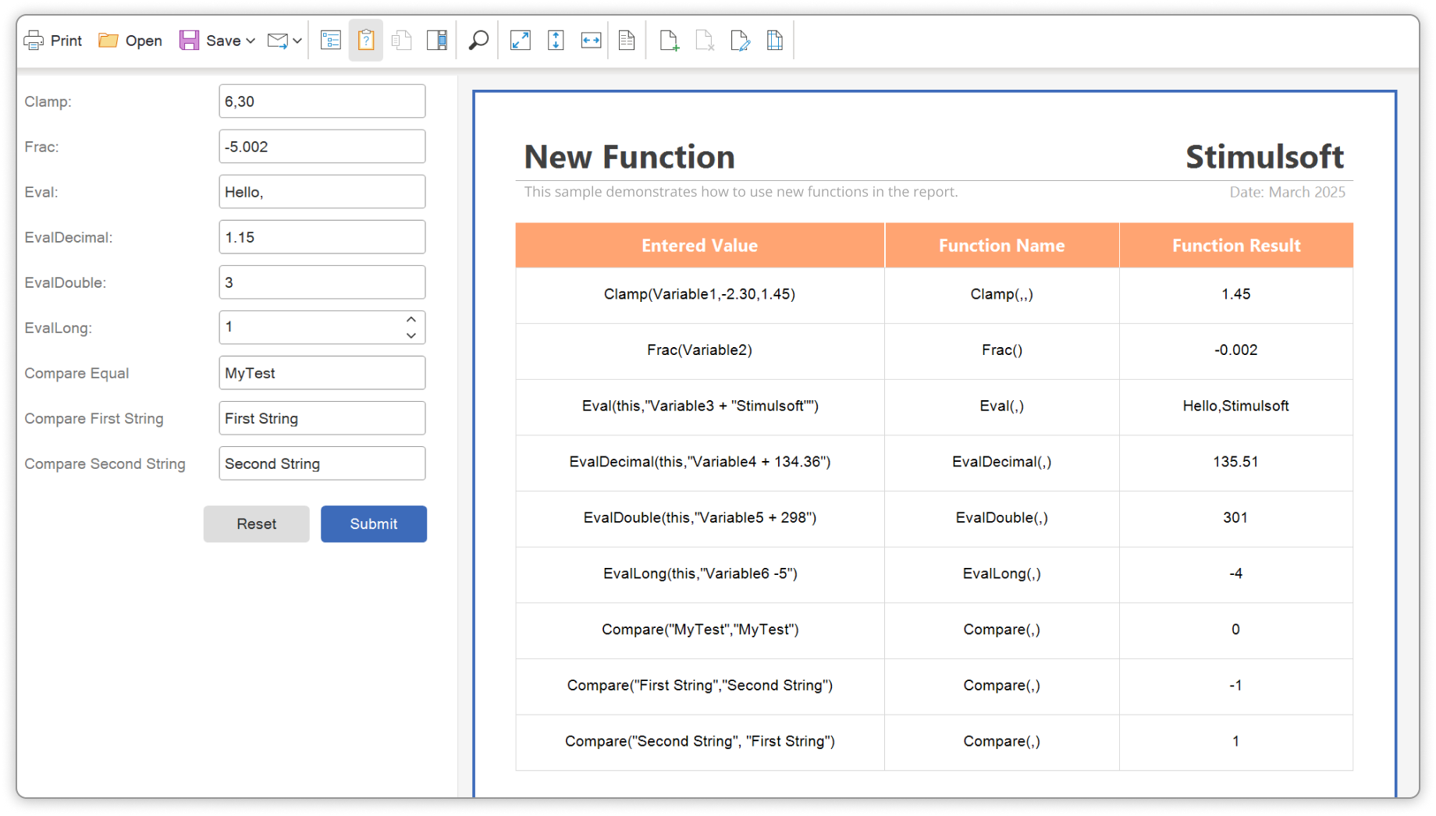This screenshot has height=816, width=1436.
Task: Click the -0.002 result cell
Action: [x=1236, y=350]
